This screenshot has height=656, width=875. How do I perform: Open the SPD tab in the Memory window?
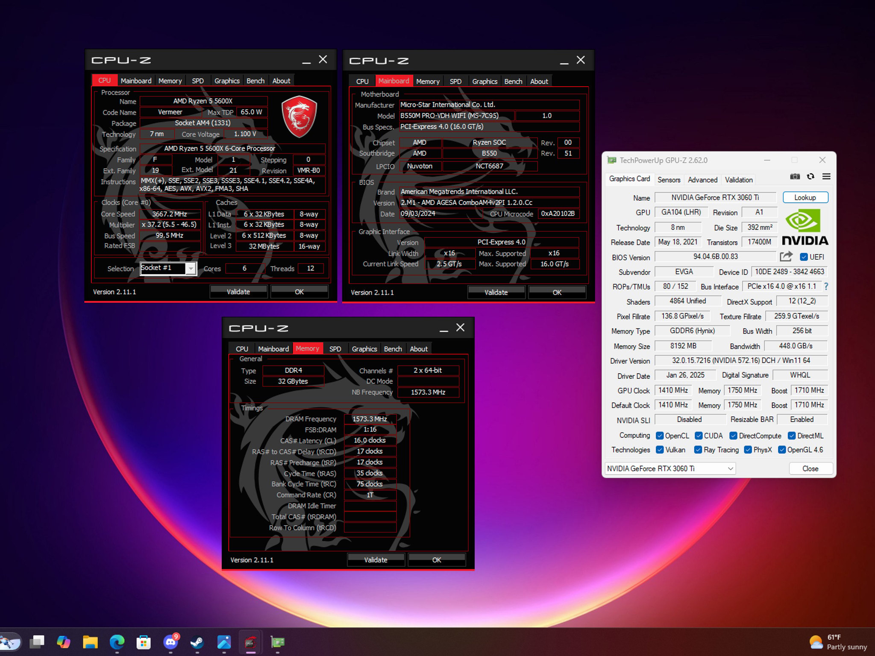click(x=335, y=349)
